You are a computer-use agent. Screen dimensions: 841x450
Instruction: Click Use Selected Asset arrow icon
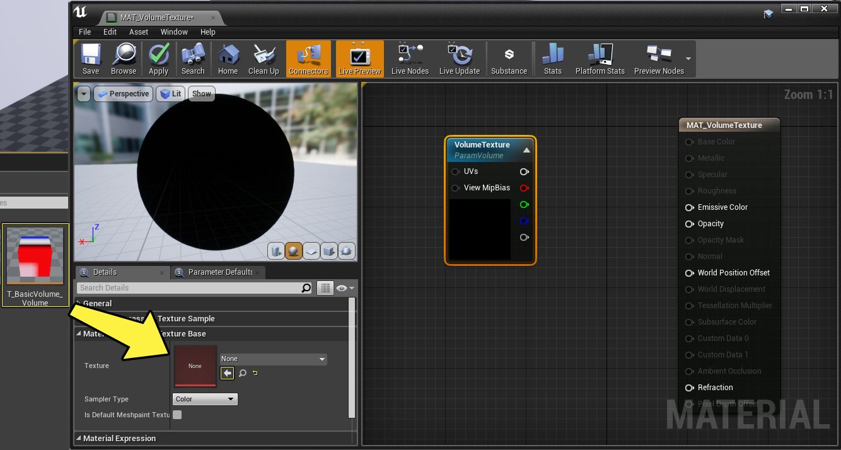(x=228, y=373)
